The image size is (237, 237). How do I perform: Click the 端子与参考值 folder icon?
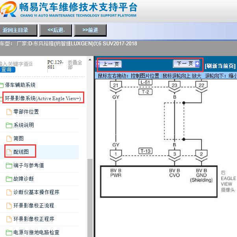9,166
